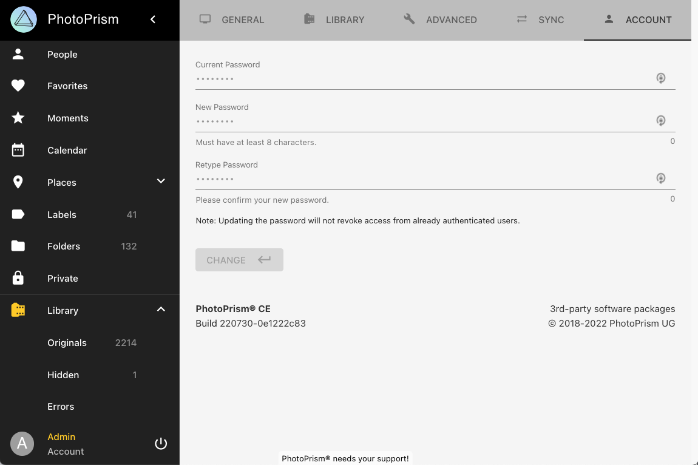Click the Moments star icon
Screen dimensions: 698x465
pos(18,118)
